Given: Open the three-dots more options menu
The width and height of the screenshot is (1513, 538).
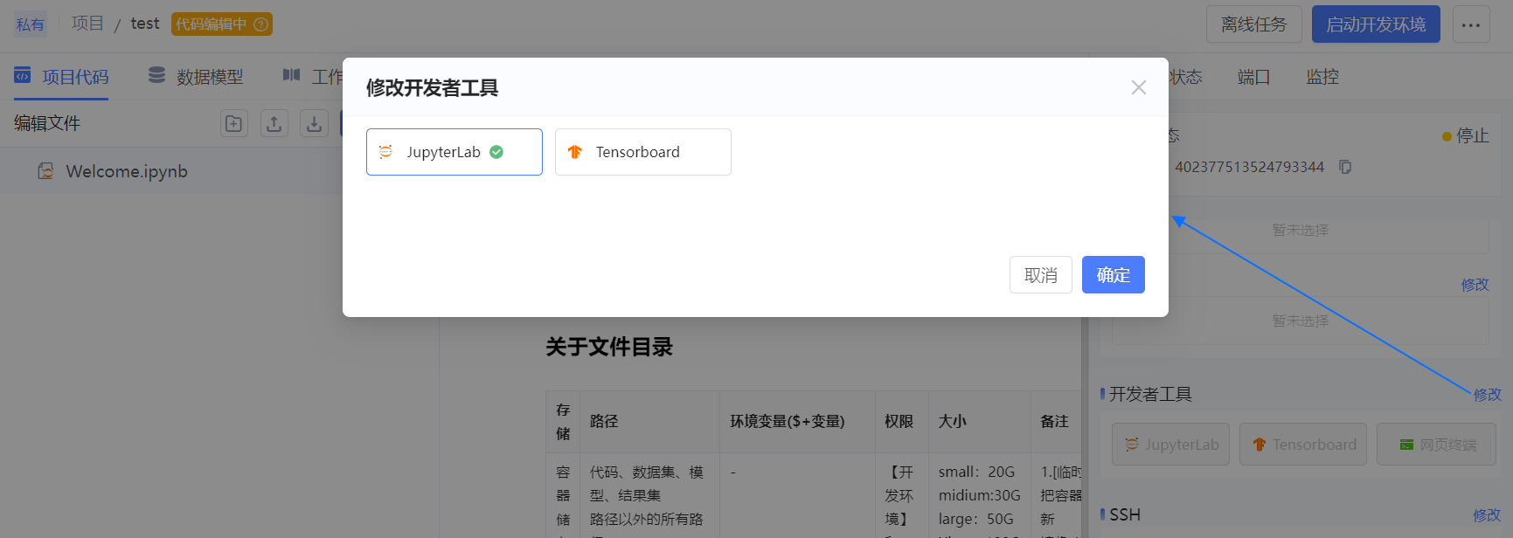Looking at the screenshot, I should point(1471,24).
